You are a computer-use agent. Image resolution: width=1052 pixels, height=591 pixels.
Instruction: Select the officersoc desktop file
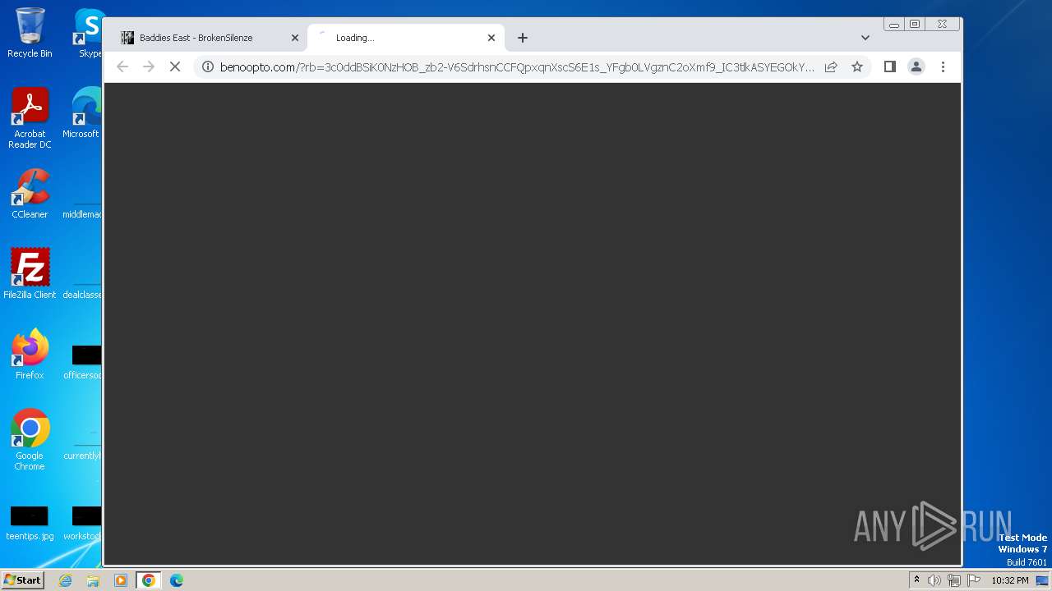pyautogui.click(x=83, y=363)
